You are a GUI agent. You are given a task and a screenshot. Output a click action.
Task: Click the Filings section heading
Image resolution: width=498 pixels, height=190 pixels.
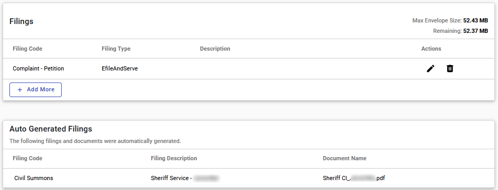tap(21, 21)
